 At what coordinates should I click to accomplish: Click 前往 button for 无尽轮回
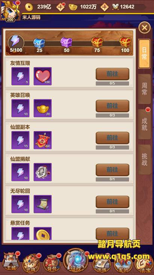click(x=113, y=202)
